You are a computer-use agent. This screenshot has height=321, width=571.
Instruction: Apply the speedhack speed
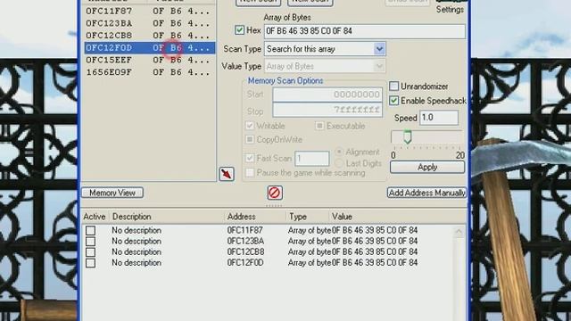427,167
